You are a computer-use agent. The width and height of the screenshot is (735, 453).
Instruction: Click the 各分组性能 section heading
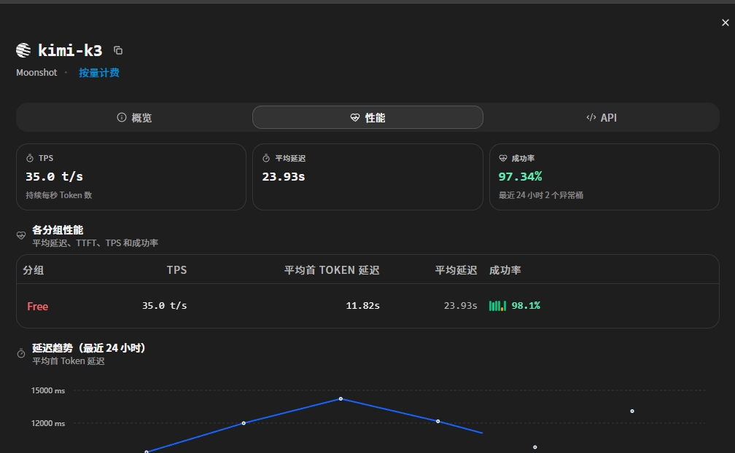click(58, 229)
